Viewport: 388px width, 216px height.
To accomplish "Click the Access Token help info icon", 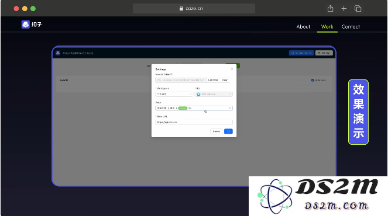I will (171, 74).
